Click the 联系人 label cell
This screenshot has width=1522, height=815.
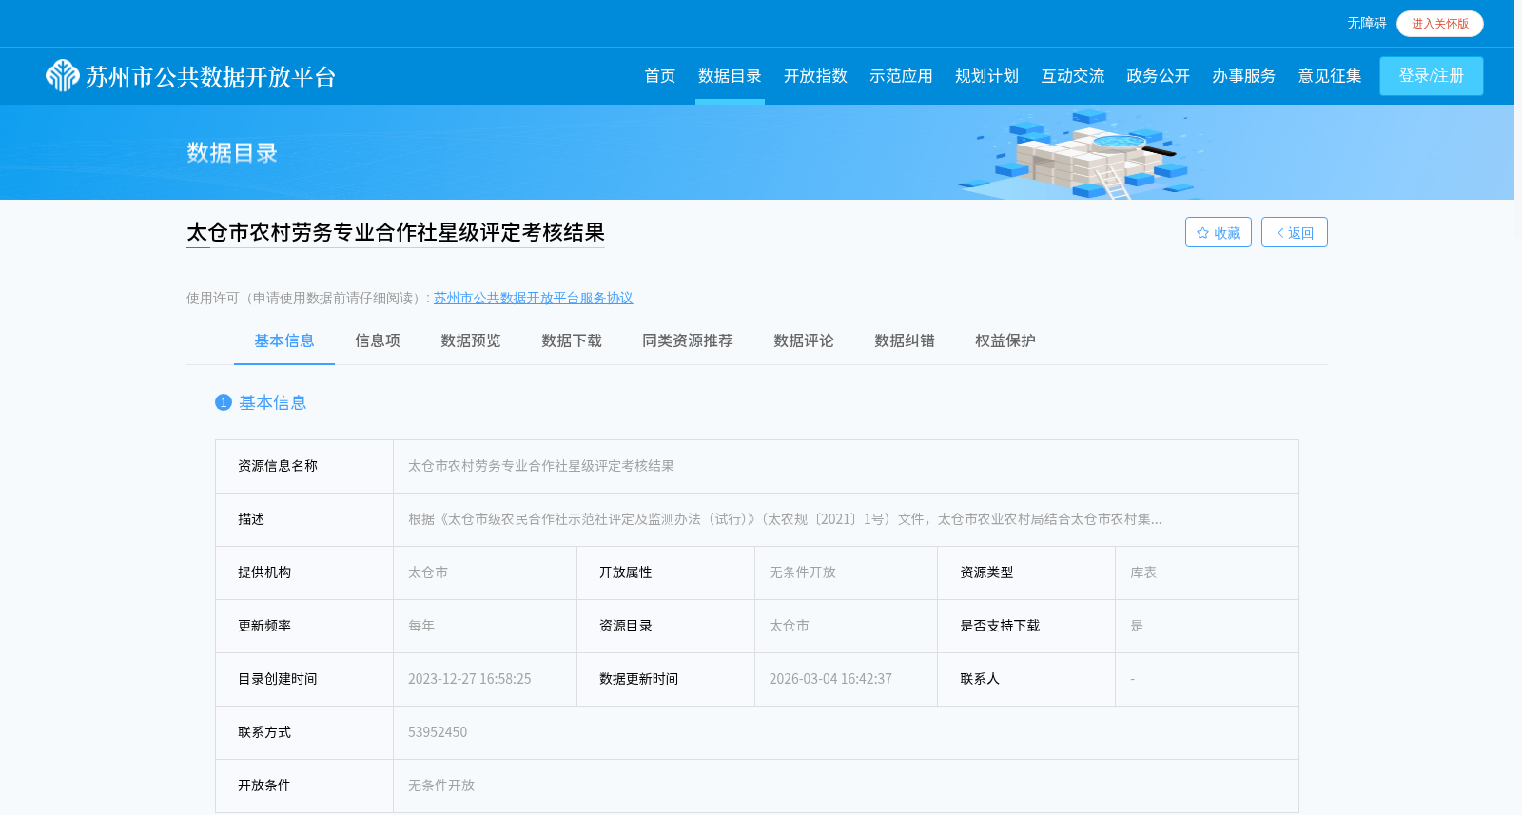1026,679
